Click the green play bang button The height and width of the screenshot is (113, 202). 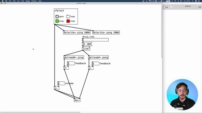[x=57, y=21]
